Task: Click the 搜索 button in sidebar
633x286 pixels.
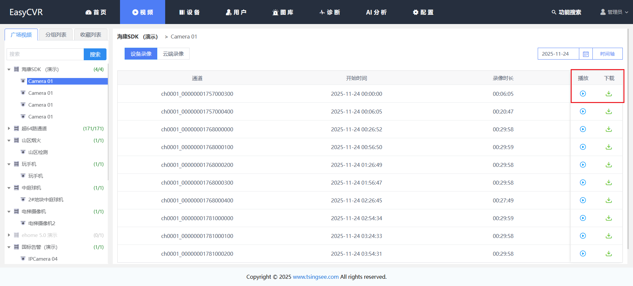Action: (95, 54)
